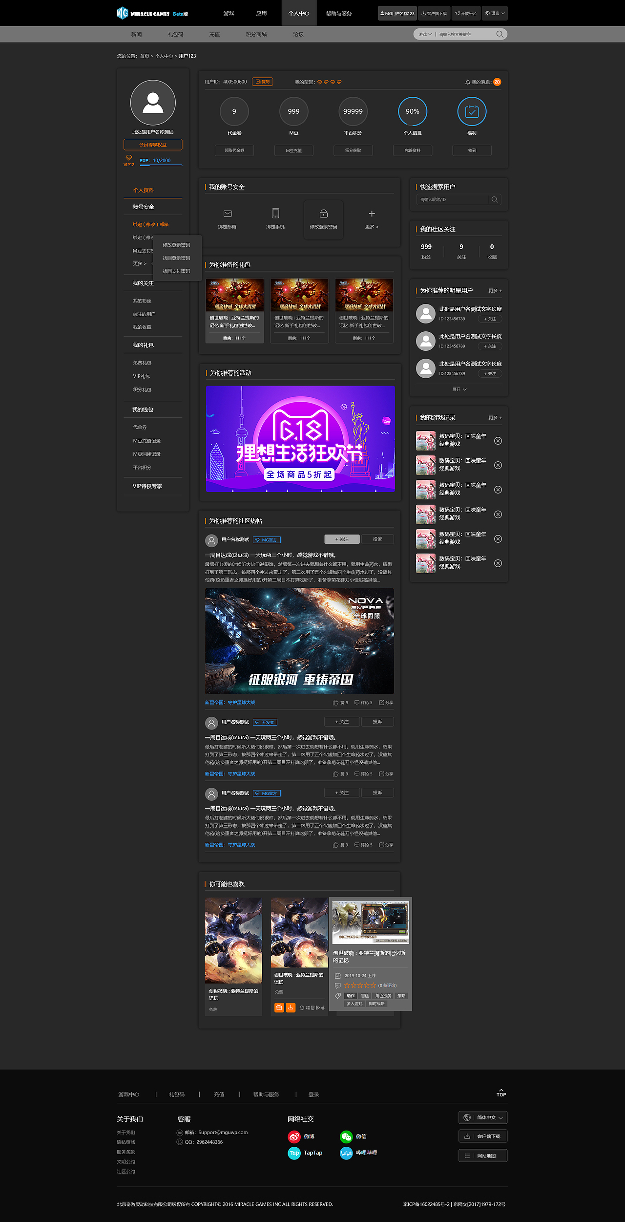The height and width of the screenshot is (1222, 625).
Task: Open the NOVA EMPIRE post image
Action: 299,641
